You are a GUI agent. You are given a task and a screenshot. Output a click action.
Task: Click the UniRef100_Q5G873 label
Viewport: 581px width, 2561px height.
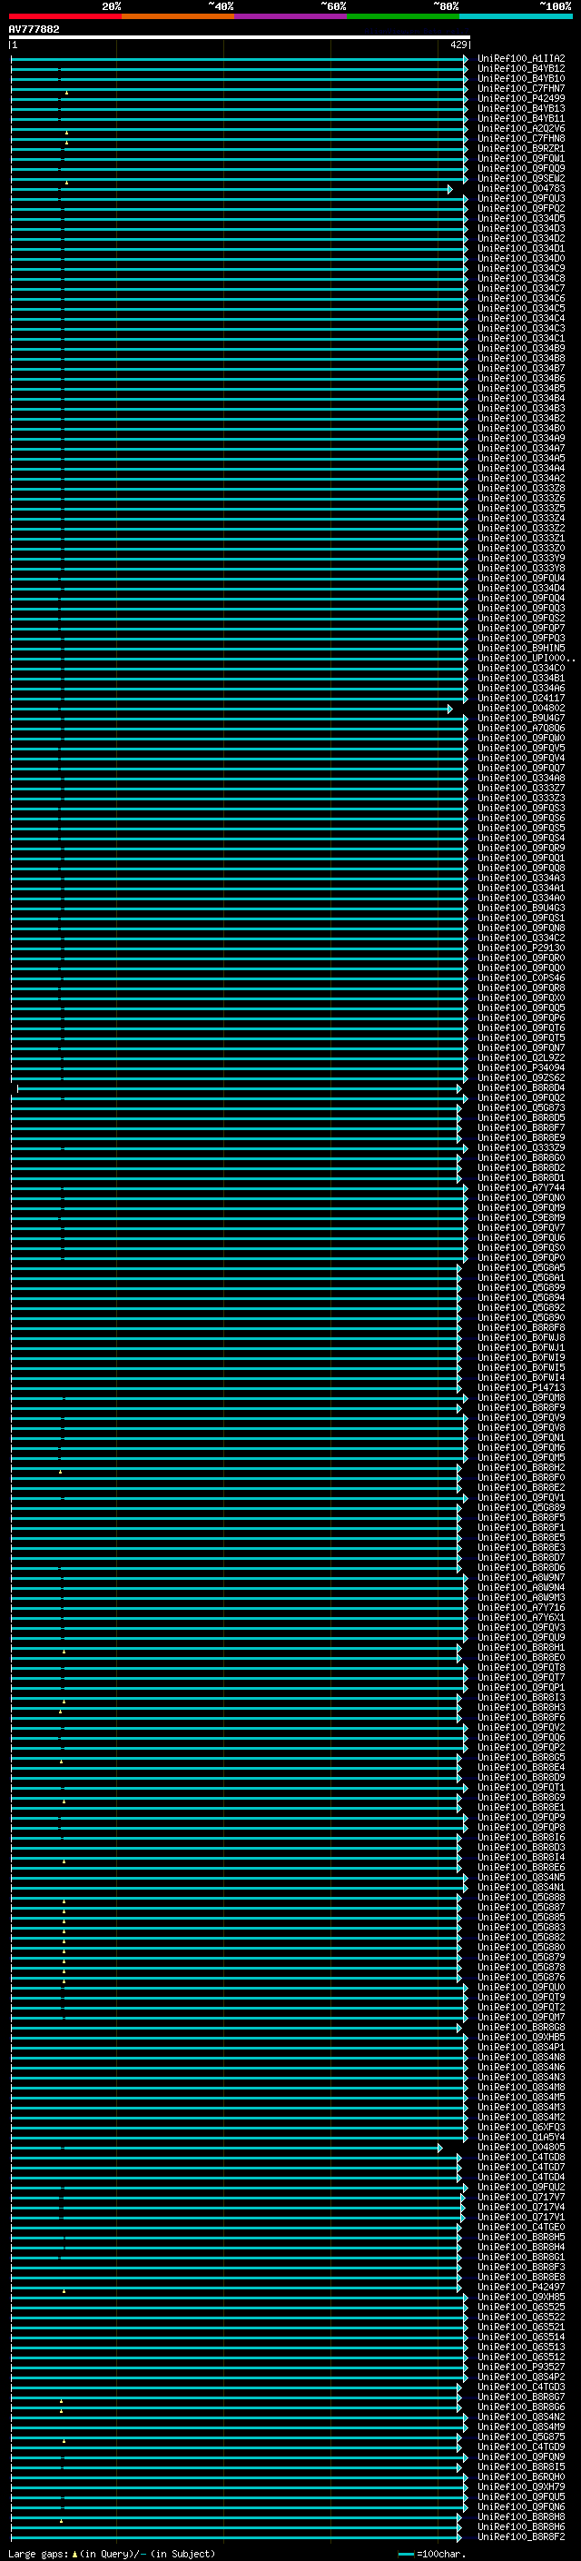[521, 1108]
